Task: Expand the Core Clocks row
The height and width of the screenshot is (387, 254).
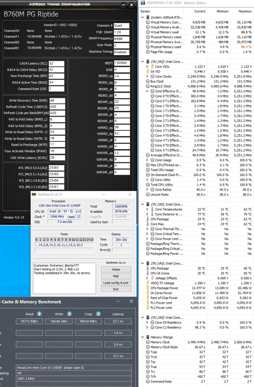Action: tap(147, 76)
